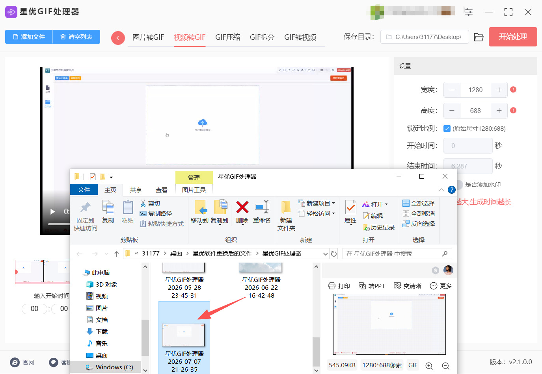Image resolution: width=542 pixels, height=374 pixels.
Task: Open the address bar history dropdown
Action: [326, 254]
